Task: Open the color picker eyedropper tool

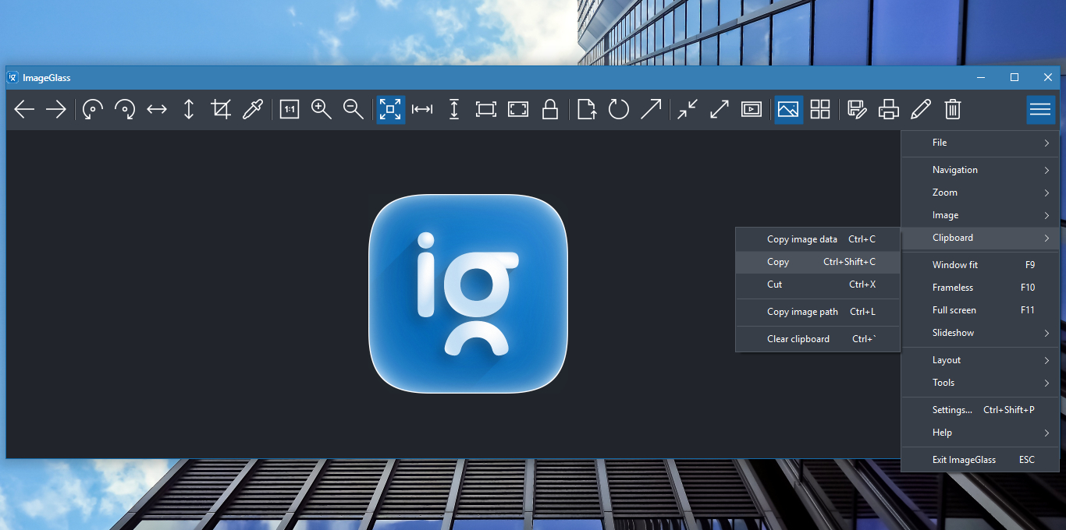Action: tap(253, 110)
